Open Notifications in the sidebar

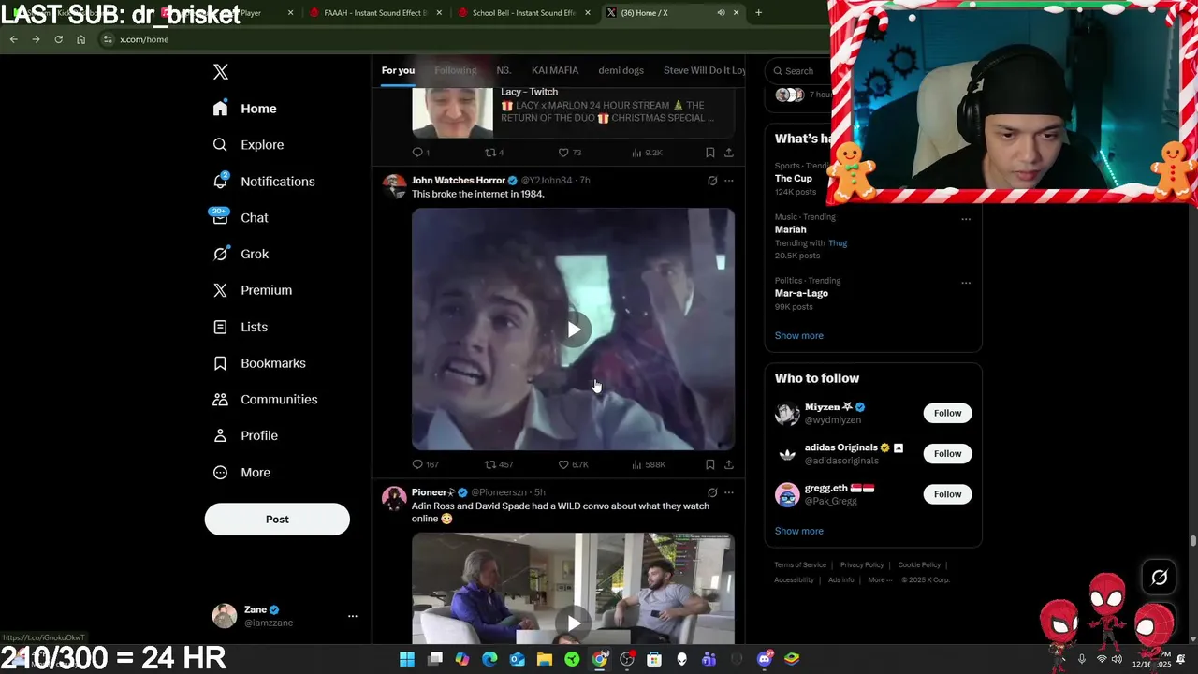264,182
